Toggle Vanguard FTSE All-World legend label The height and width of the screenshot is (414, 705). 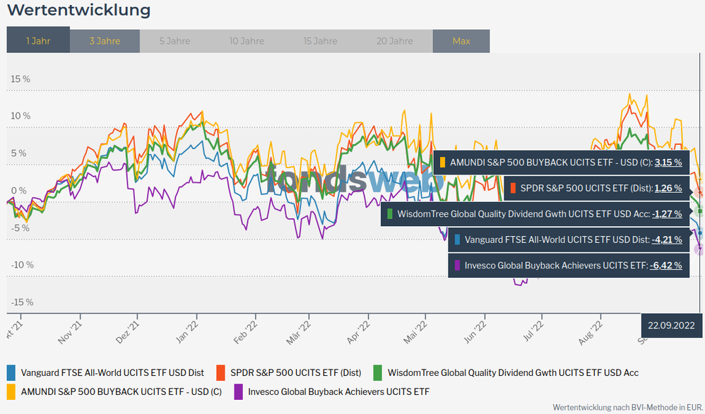click(112, 372)
